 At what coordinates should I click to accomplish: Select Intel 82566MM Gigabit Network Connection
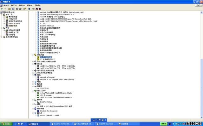(x=56, y=97)
